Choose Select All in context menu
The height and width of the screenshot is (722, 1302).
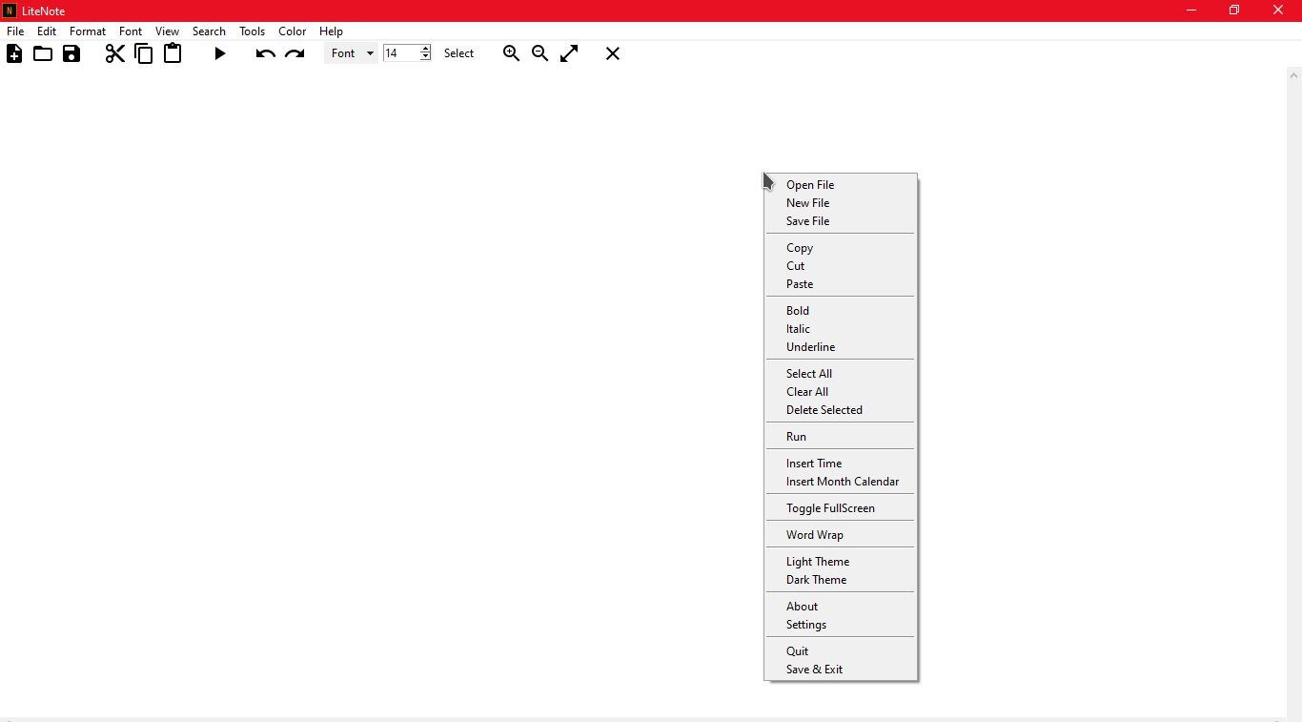coord(840,374)
